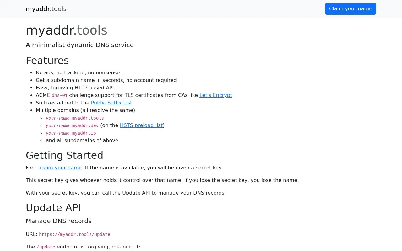Open the Public Suffix List link
The image size is (402, 251).
[x=111, y=103]
